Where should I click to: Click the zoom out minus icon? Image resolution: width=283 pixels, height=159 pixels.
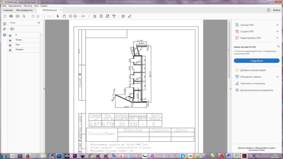70,16
